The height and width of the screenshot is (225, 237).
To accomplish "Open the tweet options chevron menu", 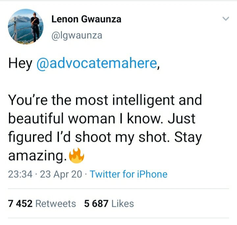I will tap(225, 19).
